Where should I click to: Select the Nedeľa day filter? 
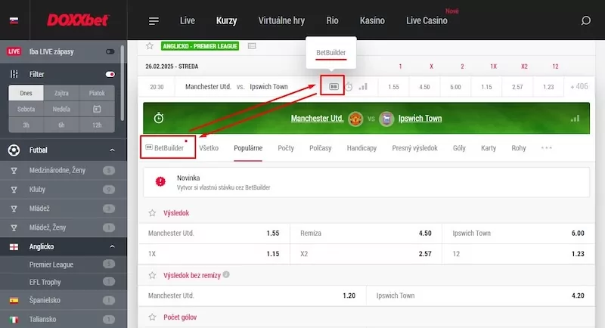(61, 109)
